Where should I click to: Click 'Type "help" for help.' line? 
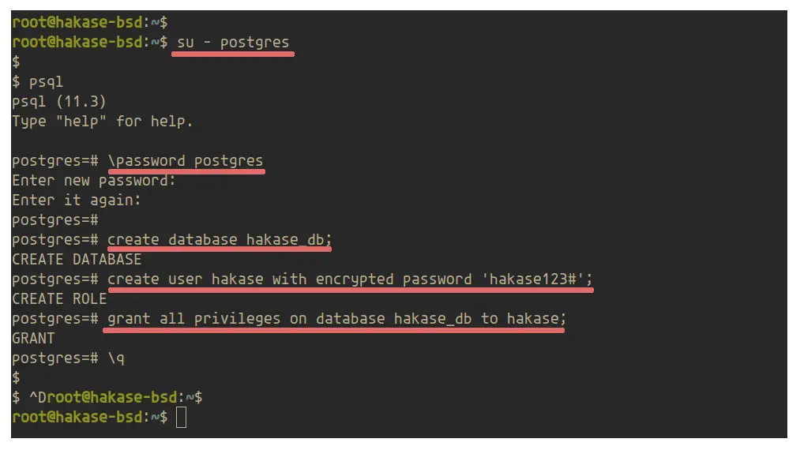(102, 122)
